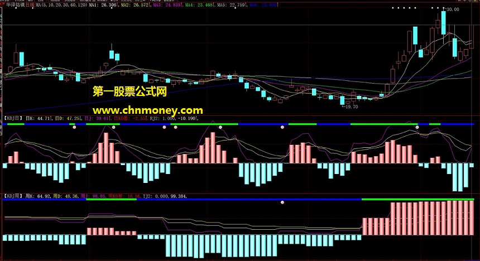The width and height of the screenshot is (480, 261).
Task: Select the 日J: 39.61 reading
Action: pyautogui.click(x=97, y=118)
